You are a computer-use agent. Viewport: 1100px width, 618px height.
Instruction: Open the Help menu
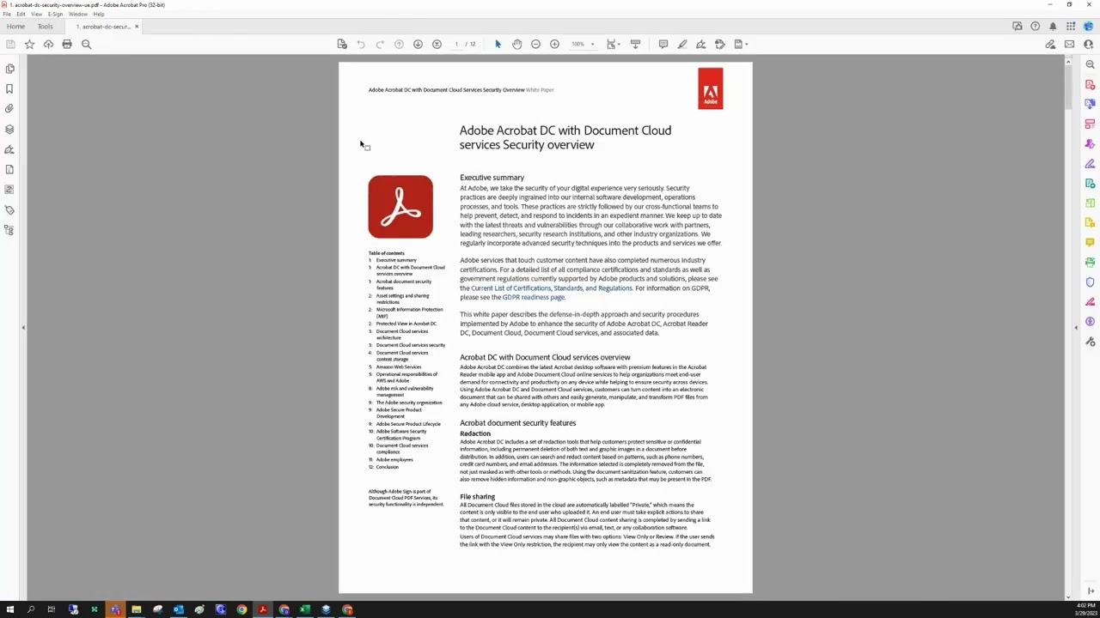99,15
